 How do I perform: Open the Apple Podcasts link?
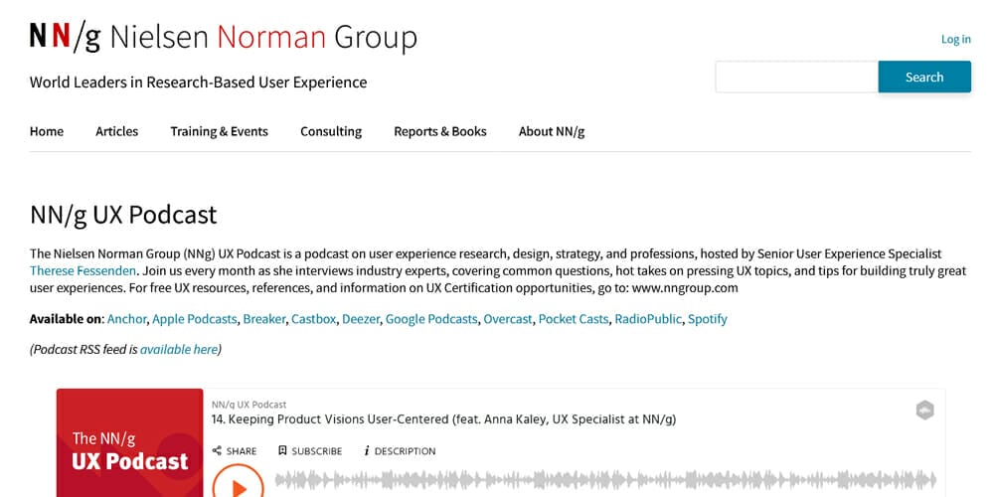pos(195,319)
